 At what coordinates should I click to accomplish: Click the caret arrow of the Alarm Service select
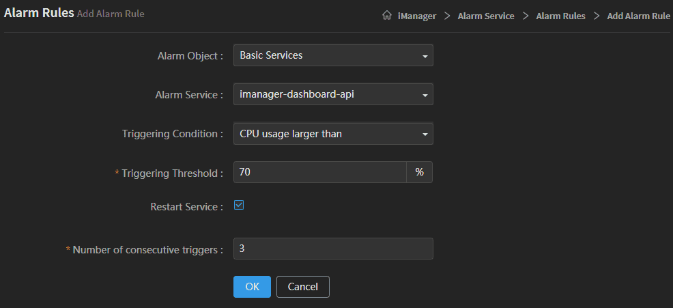point(425,95)
